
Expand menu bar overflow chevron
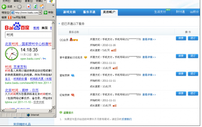pos(45,1)
